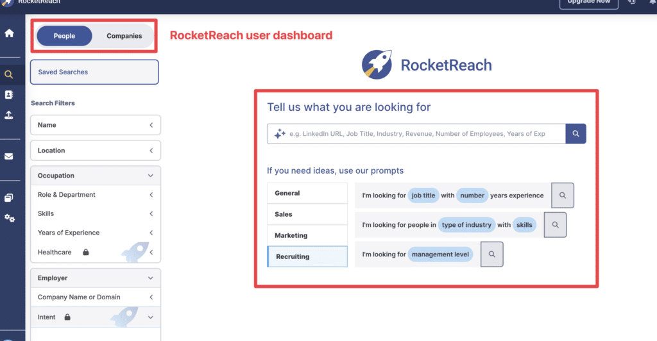Image resolution: width=657 pixels, height=341 pixels.
Task: Click the RocketReach wordmark text
Action: coord(447,65)
